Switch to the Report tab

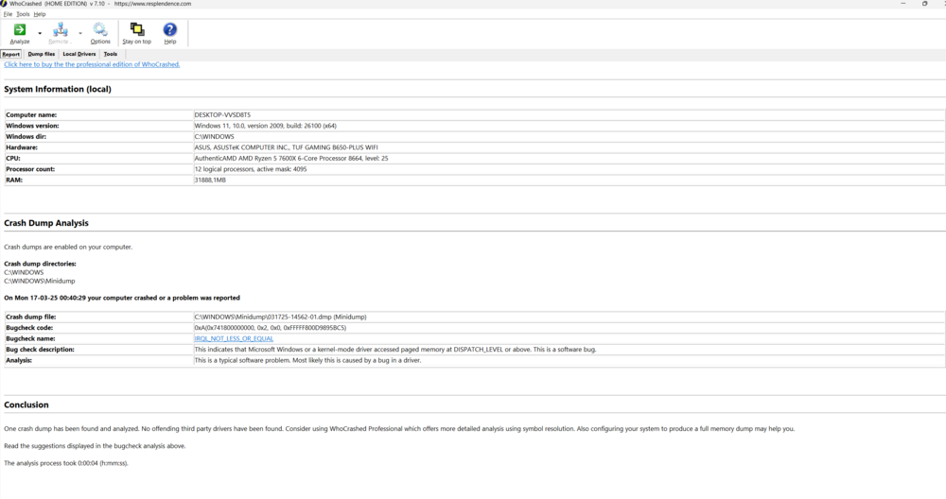click(11, 54)
